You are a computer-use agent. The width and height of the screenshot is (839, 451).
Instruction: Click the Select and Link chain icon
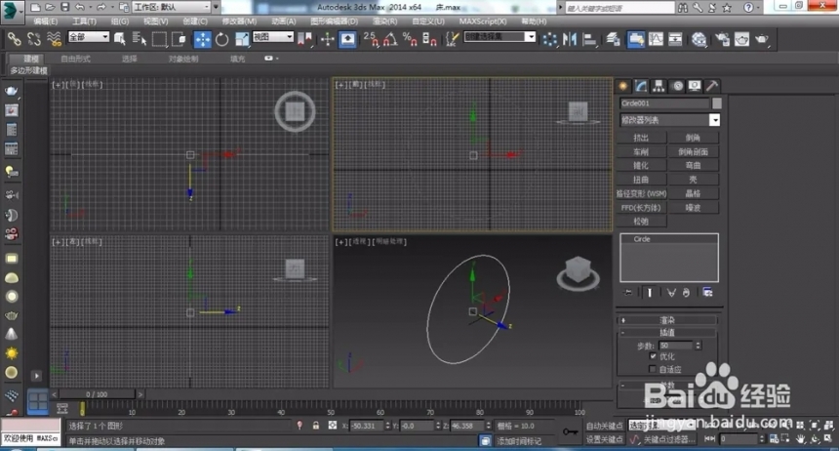[x=15, y=39]
